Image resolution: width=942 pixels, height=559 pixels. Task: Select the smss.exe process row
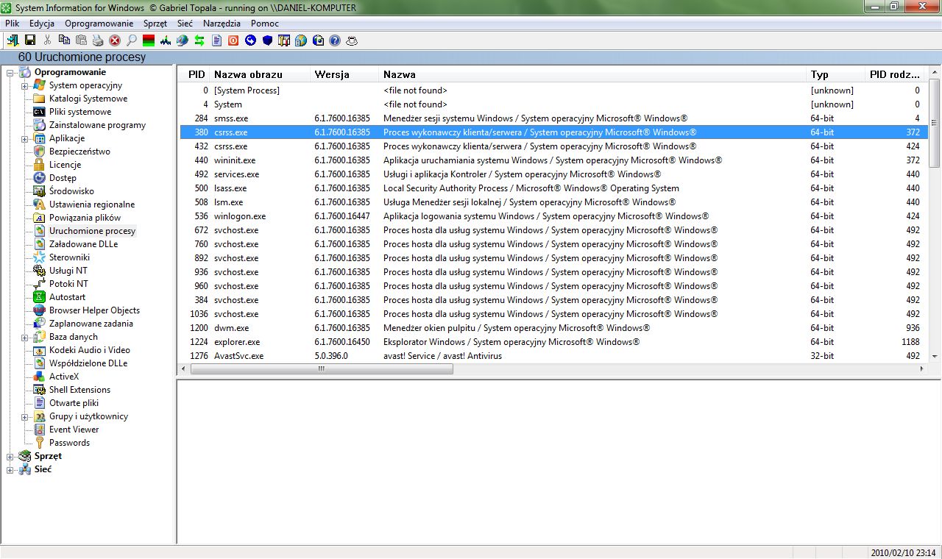pyautogui.click(x=553, y=118)
